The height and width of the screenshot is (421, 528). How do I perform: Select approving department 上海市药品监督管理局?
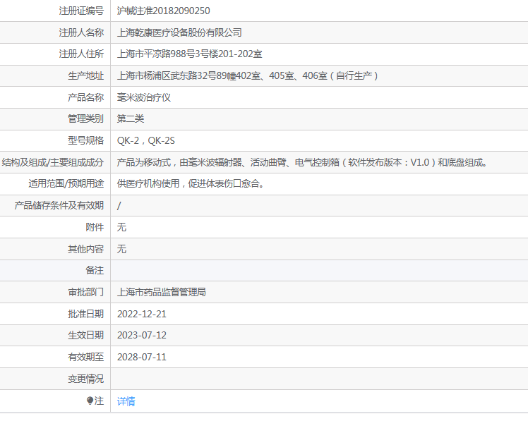coord(162,292)
